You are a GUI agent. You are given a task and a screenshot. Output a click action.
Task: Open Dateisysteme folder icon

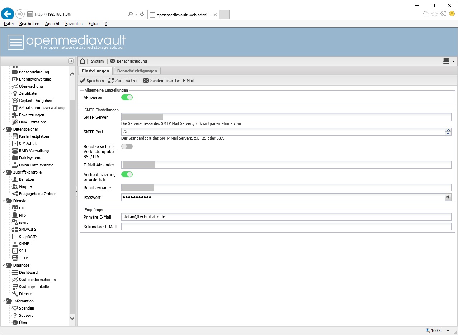coord(15,158)
